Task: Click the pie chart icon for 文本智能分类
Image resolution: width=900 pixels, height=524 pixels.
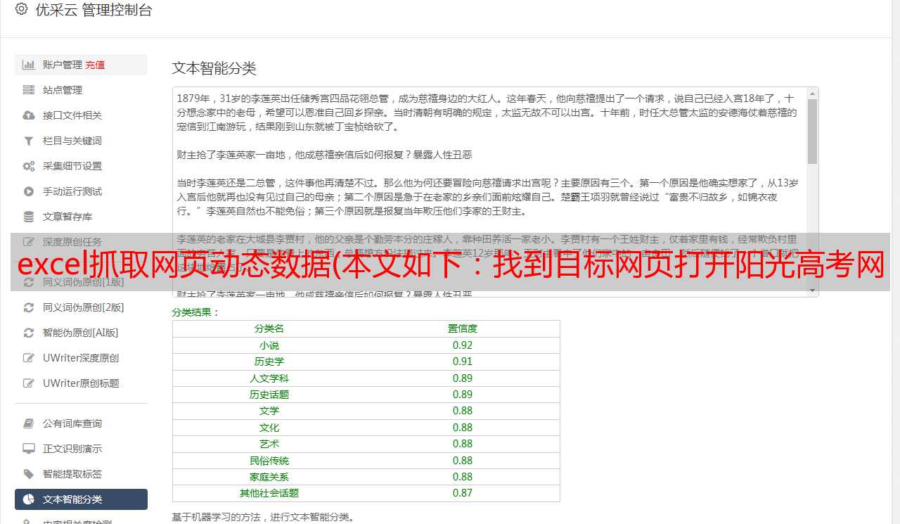Action: coord(29,499)
